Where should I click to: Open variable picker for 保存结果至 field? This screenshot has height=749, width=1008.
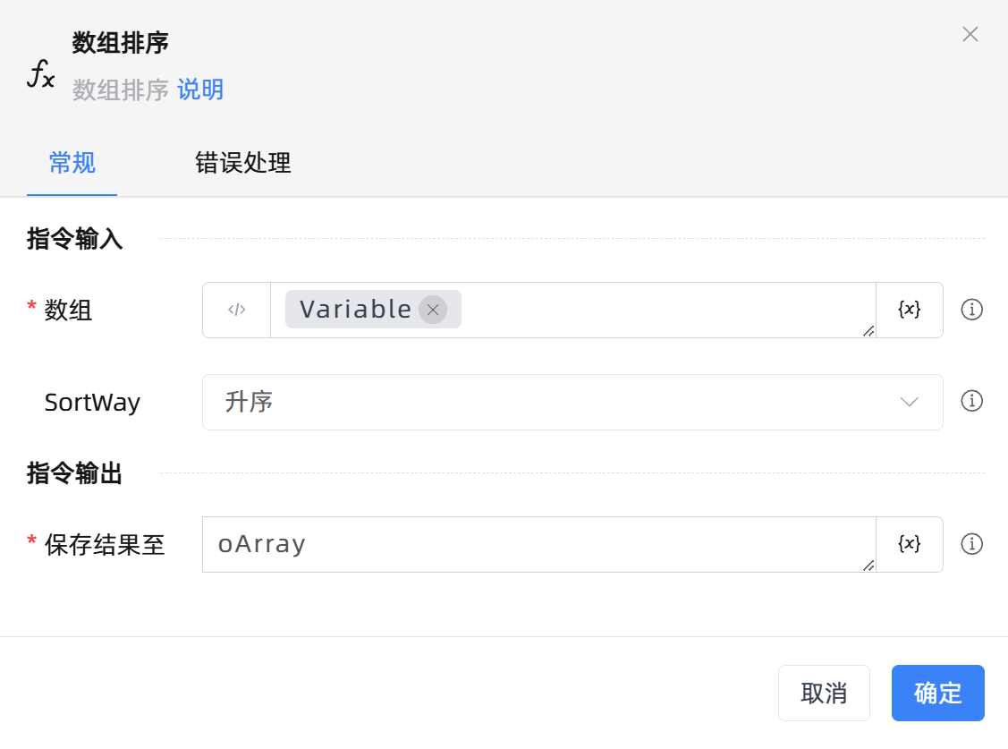pos(909,544)
